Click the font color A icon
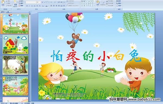The height and width of the screenshot is (104, 163). 46,6
